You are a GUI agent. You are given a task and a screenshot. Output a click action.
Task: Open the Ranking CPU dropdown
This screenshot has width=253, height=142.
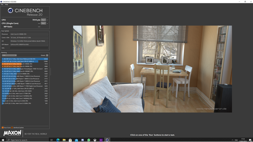[9, 55]
